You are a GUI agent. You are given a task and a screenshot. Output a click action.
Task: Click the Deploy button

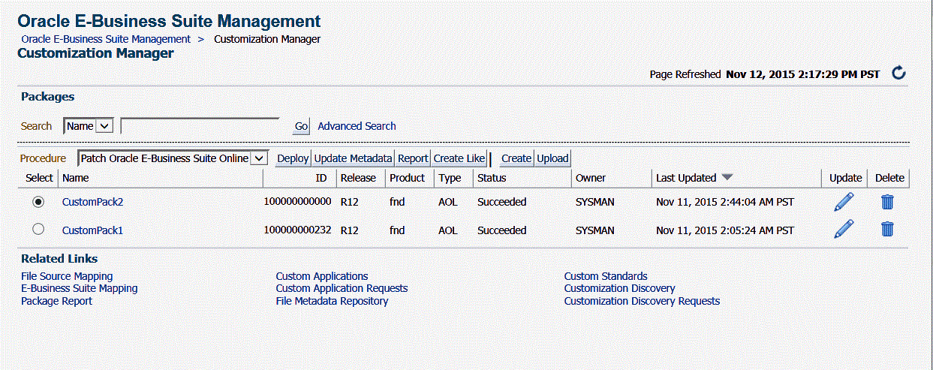point(293,158)
